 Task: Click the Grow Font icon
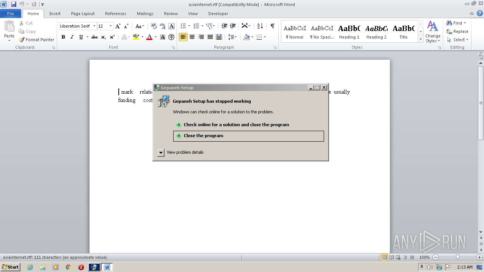(118, 26)
